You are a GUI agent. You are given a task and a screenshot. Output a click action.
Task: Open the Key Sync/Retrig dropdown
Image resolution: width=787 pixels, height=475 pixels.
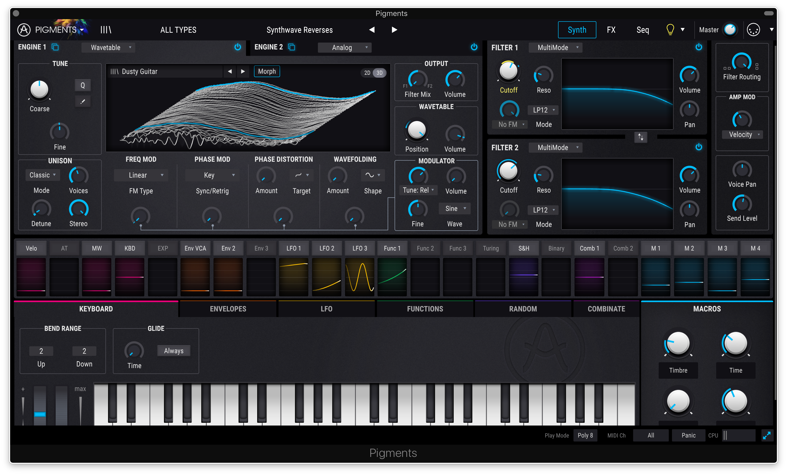(x=212, y=175)
